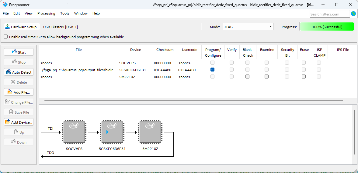This screenshot has width=358, height=173.
Task: Open the Tools menu
Action: [64, 13]
